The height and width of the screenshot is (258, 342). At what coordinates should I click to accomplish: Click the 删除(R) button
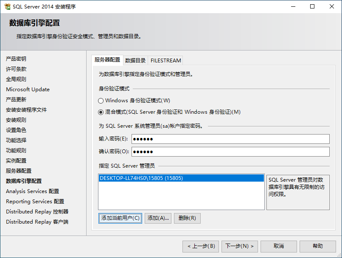(x=187, y=218)
